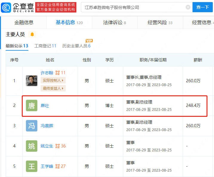214x177 pixels.
Task: Click the 博士 education cell
Action: coord(110,105)
